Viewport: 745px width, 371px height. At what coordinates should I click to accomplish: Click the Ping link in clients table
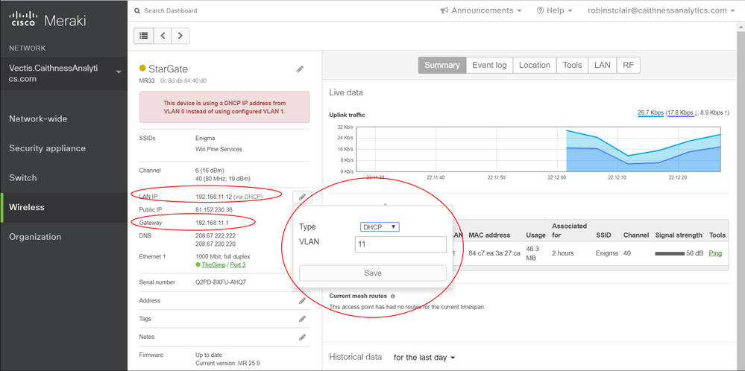(x=715, y=253)
